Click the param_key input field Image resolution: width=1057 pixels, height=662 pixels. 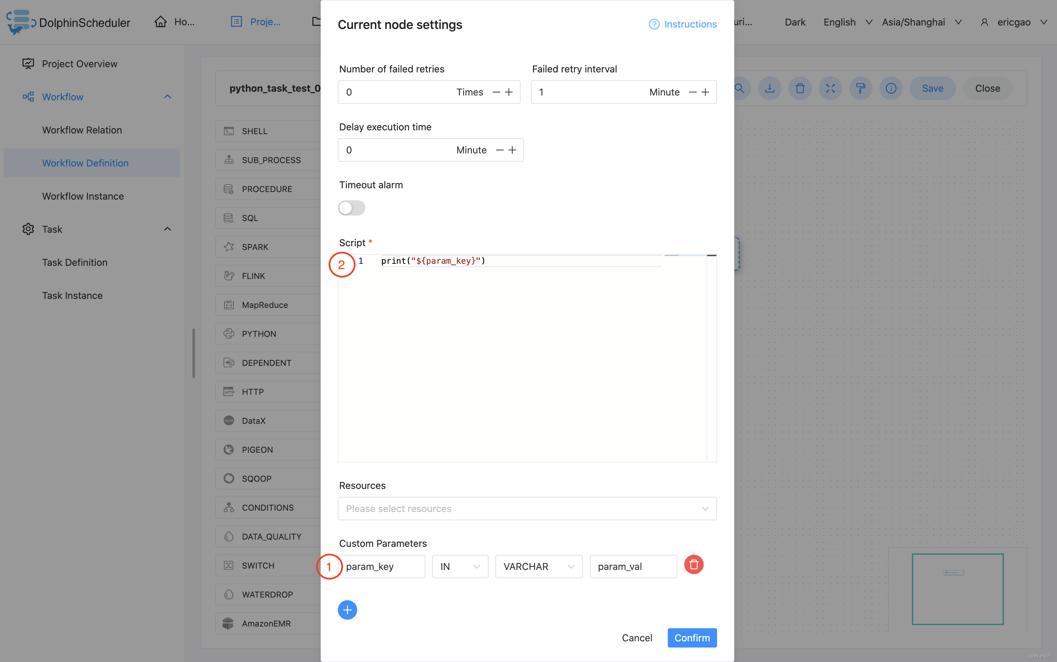(x=381, y=566)
